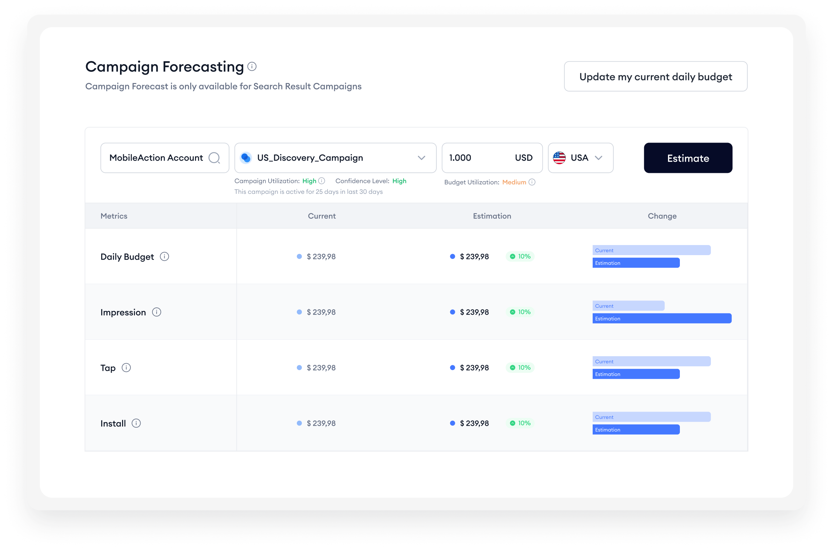
Task: Click the Tap metric label
Action: tap(108, 368)
